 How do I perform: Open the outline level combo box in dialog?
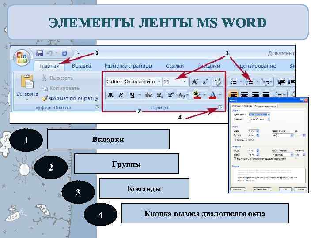tap(259, 119)
